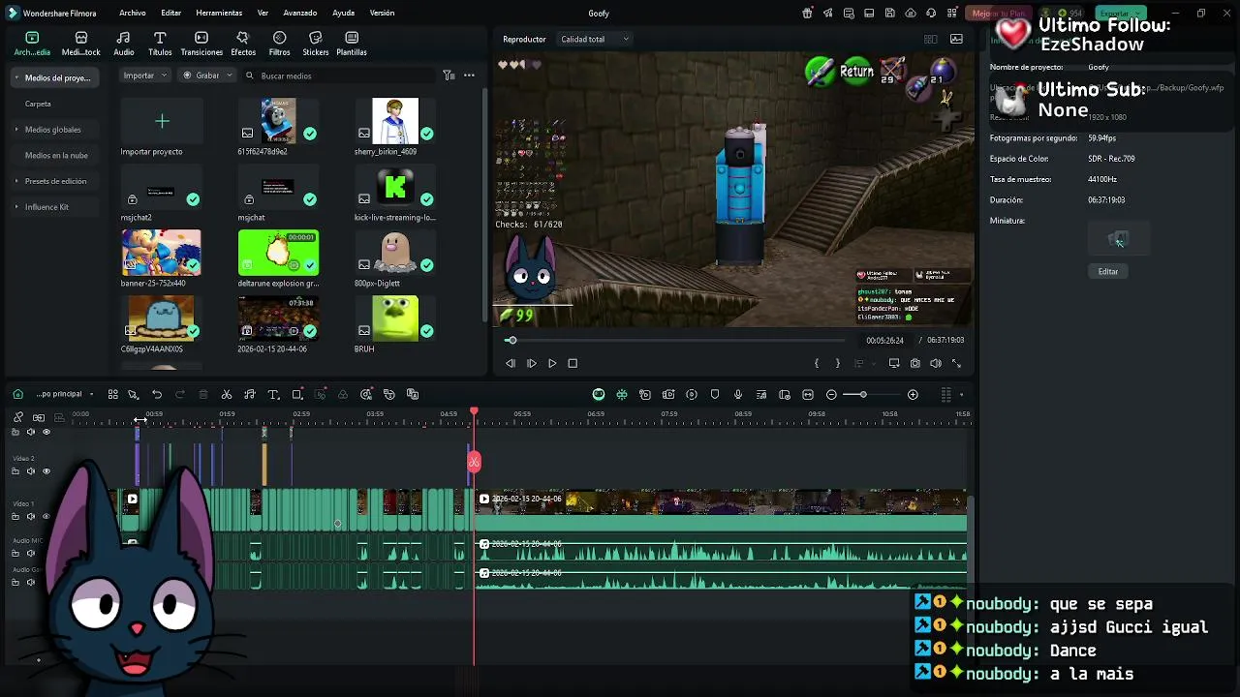
Task: Open the Importar dropdown
Action: click(145, 76)
